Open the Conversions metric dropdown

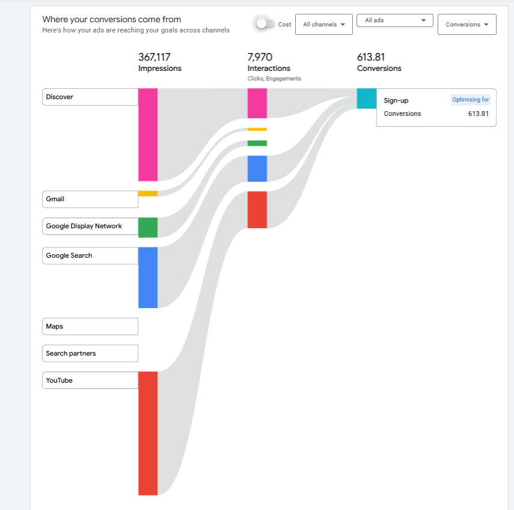click(467, 25)
